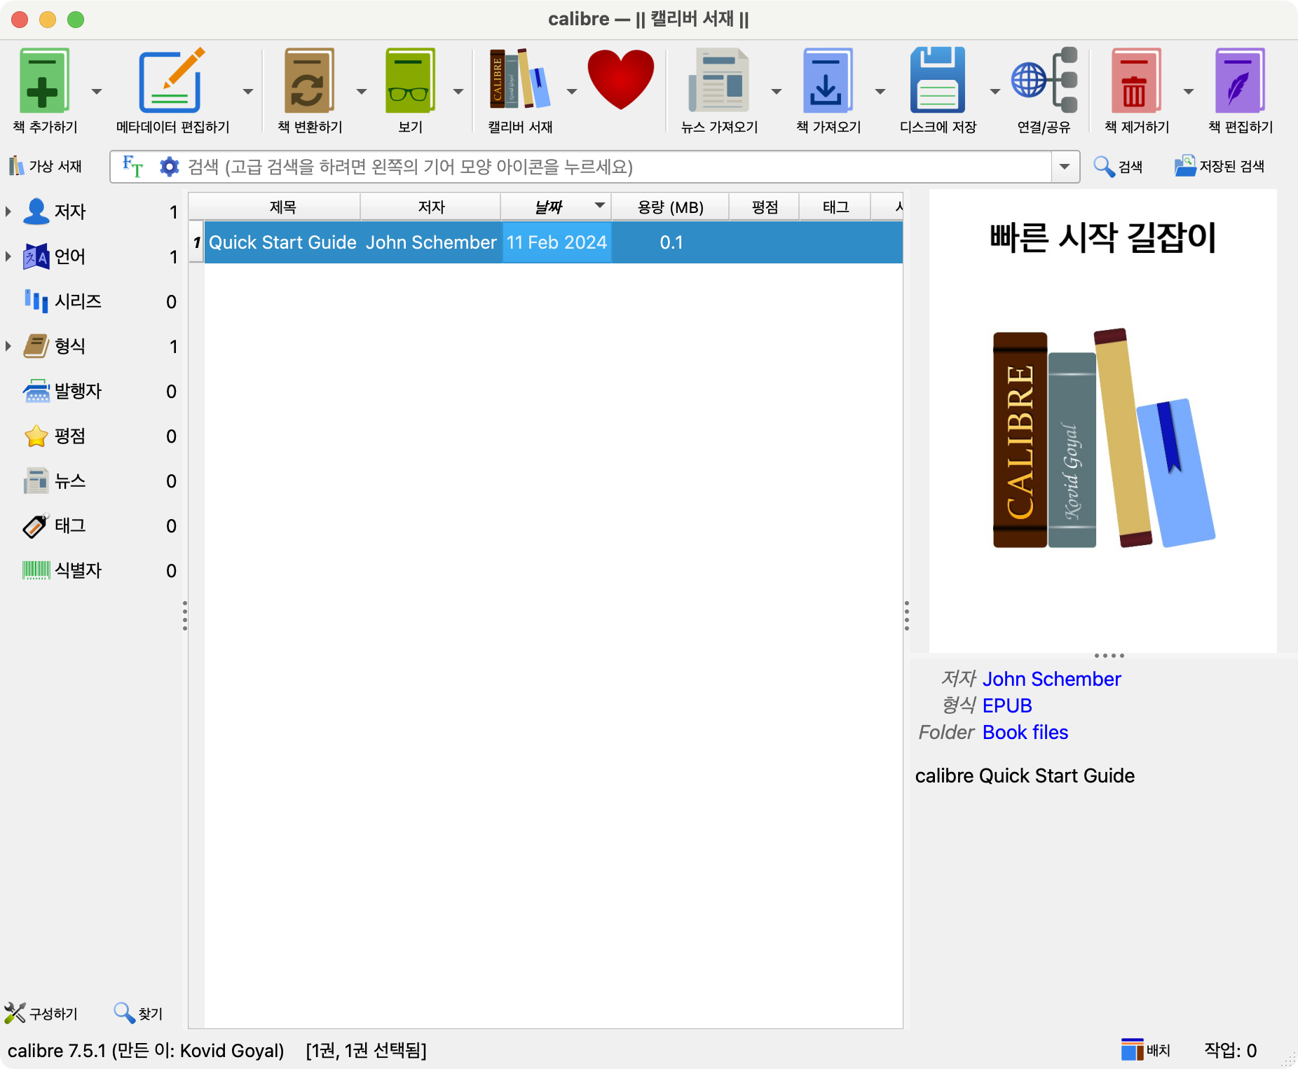Click the Edit book (책 편집하기) icon
Screen dimensions: 1298x1069
pos(1240,81)
